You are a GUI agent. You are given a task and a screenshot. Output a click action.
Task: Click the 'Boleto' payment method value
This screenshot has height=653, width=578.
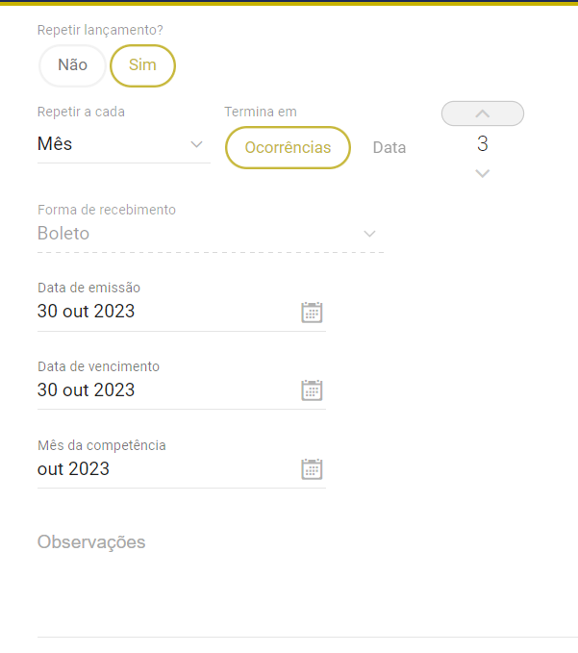(63, 234)
